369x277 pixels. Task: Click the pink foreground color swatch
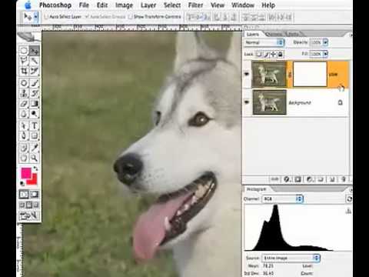click(26, 173)
